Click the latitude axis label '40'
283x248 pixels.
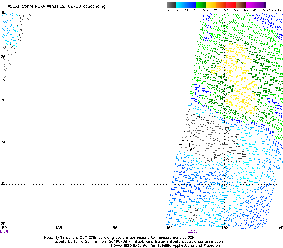click(3, 13)
